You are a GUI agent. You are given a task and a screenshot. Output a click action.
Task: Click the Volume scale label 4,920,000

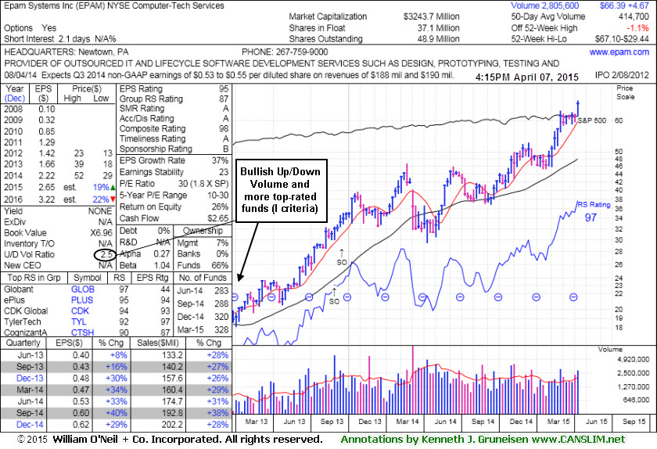[x=633, y=360]
